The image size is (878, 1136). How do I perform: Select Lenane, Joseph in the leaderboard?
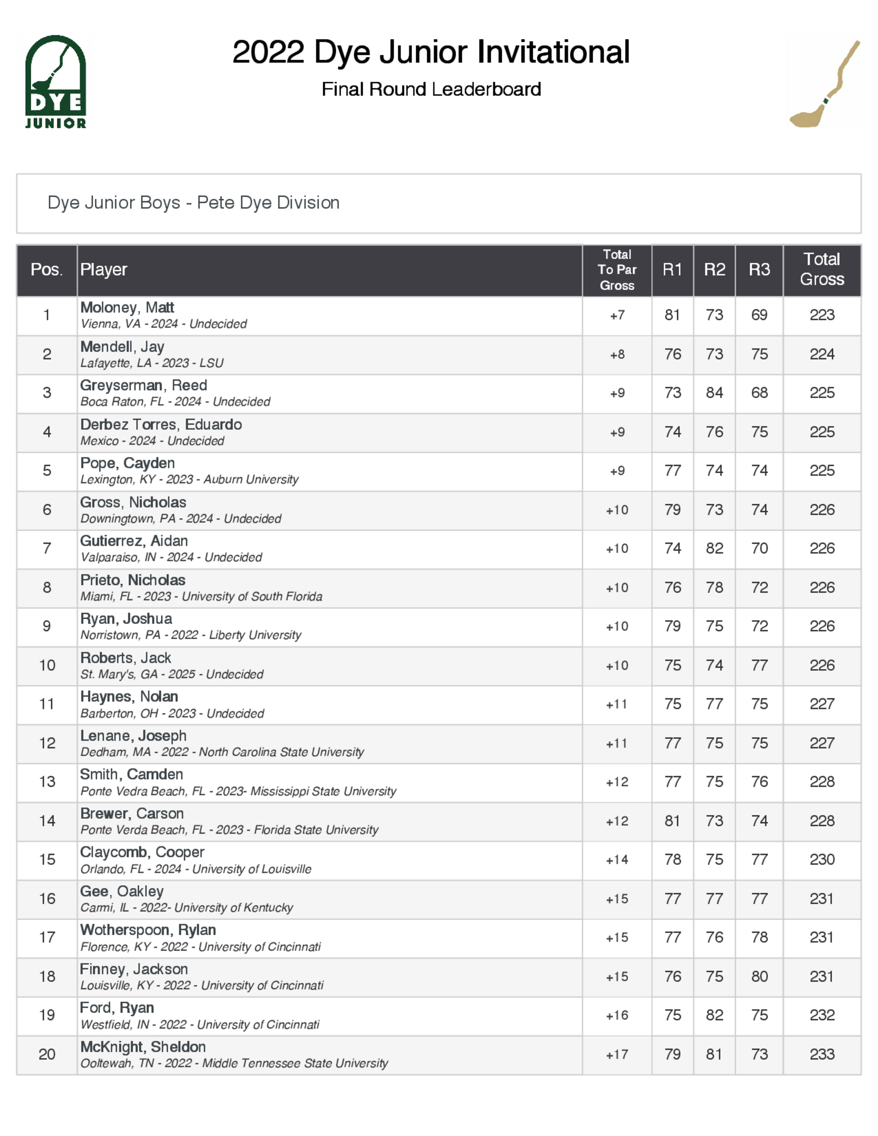tap(133, 736)
